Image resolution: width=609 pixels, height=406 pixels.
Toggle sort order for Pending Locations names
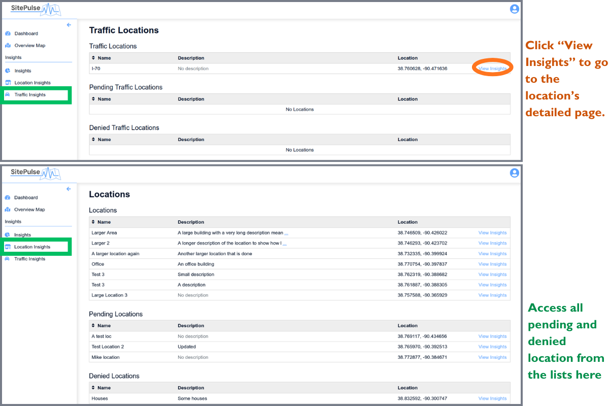93,325
